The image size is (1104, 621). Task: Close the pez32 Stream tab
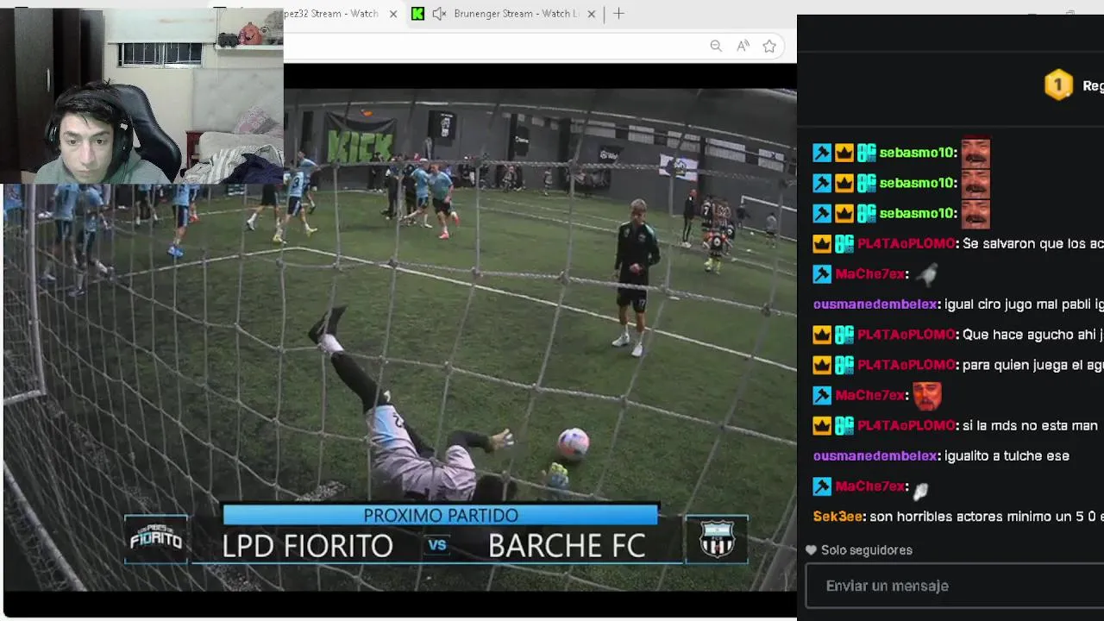393,14
